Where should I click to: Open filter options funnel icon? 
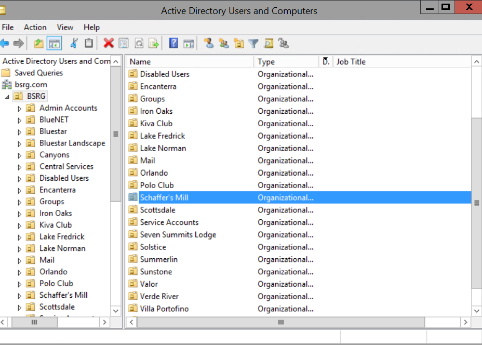[253, 44]
